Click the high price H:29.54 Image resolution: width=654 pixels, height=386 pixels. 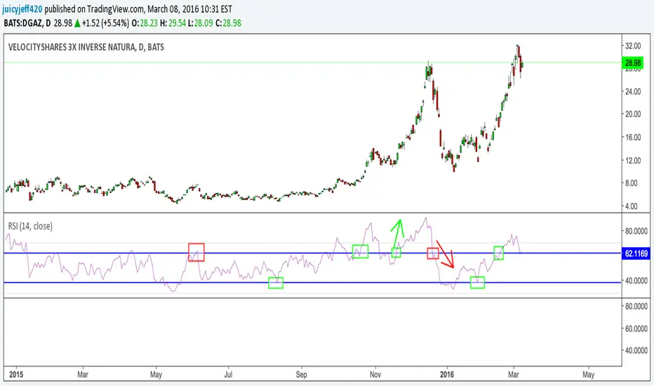pos(173,23)
